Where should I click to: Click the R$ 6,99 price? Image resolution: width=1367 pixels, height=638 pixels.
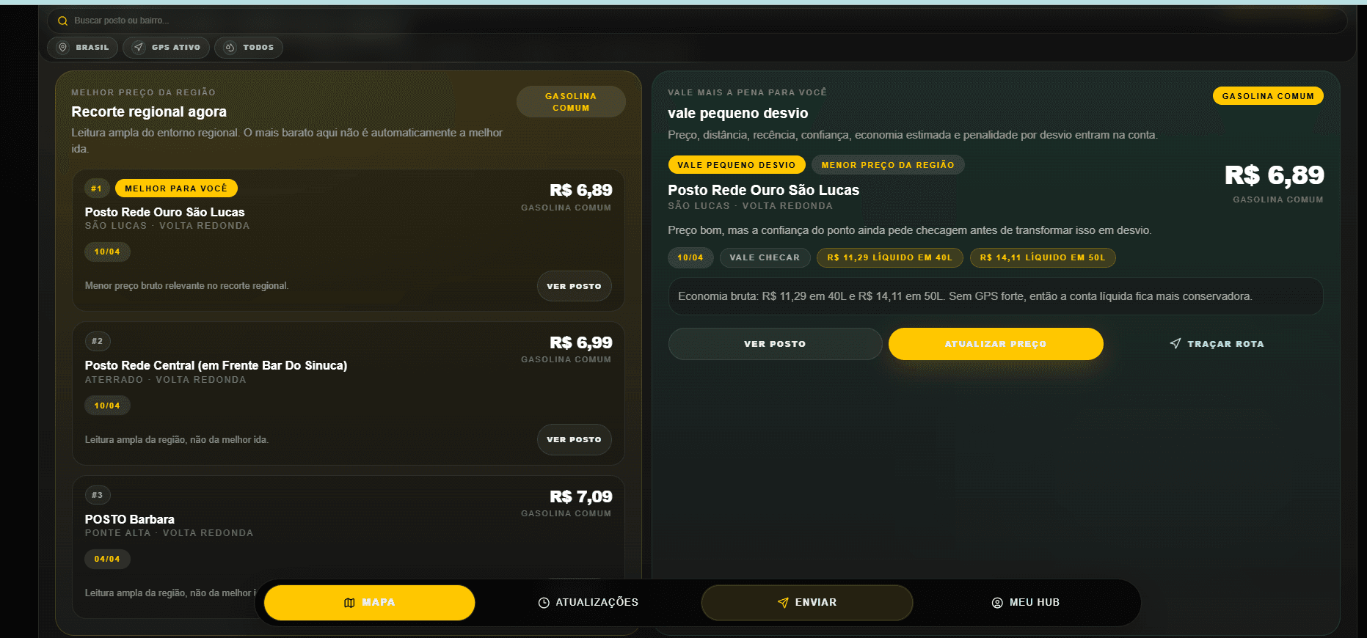[x=580, y=343]
